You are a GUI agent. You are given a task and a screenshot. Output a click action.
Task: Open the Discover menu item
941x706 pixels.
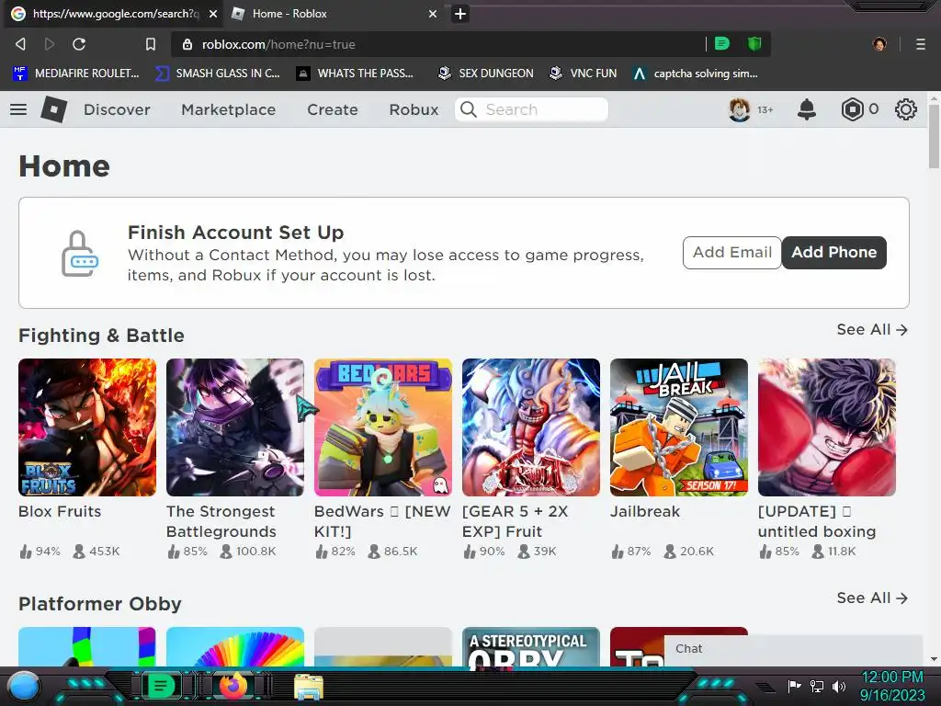click(117, 110)
